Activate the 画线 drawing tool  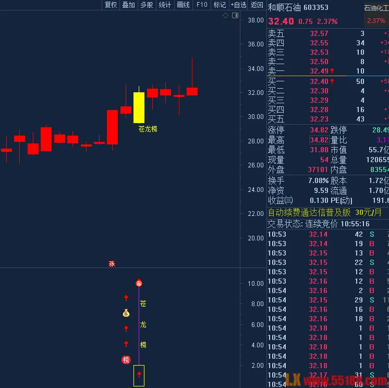coord(183,5)
